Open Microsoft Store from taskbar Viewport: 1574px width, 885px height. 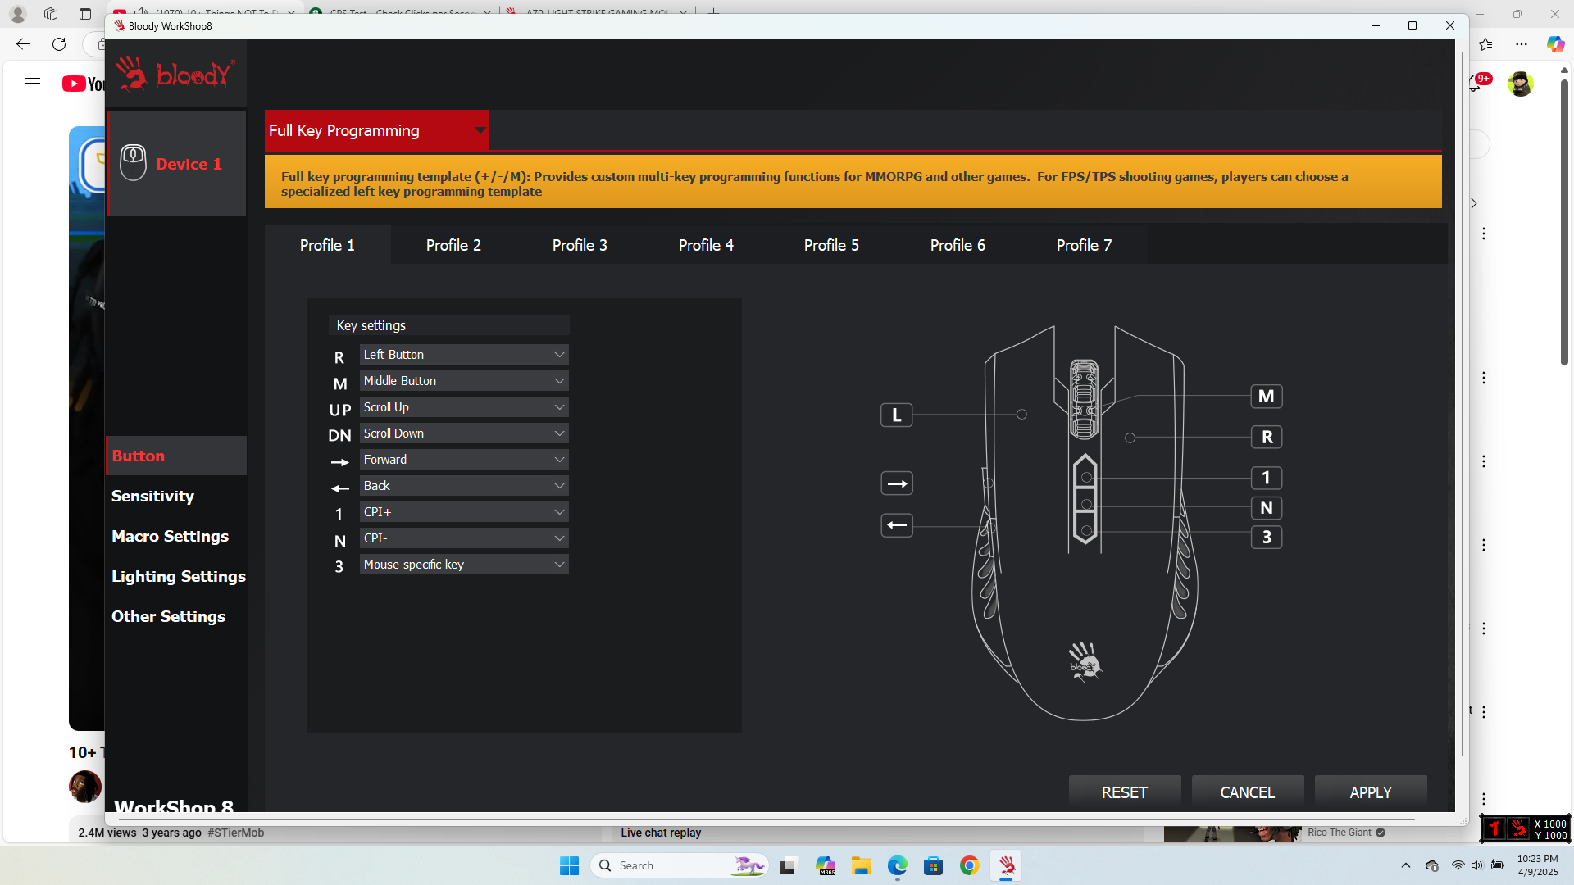tap(933, 865)
